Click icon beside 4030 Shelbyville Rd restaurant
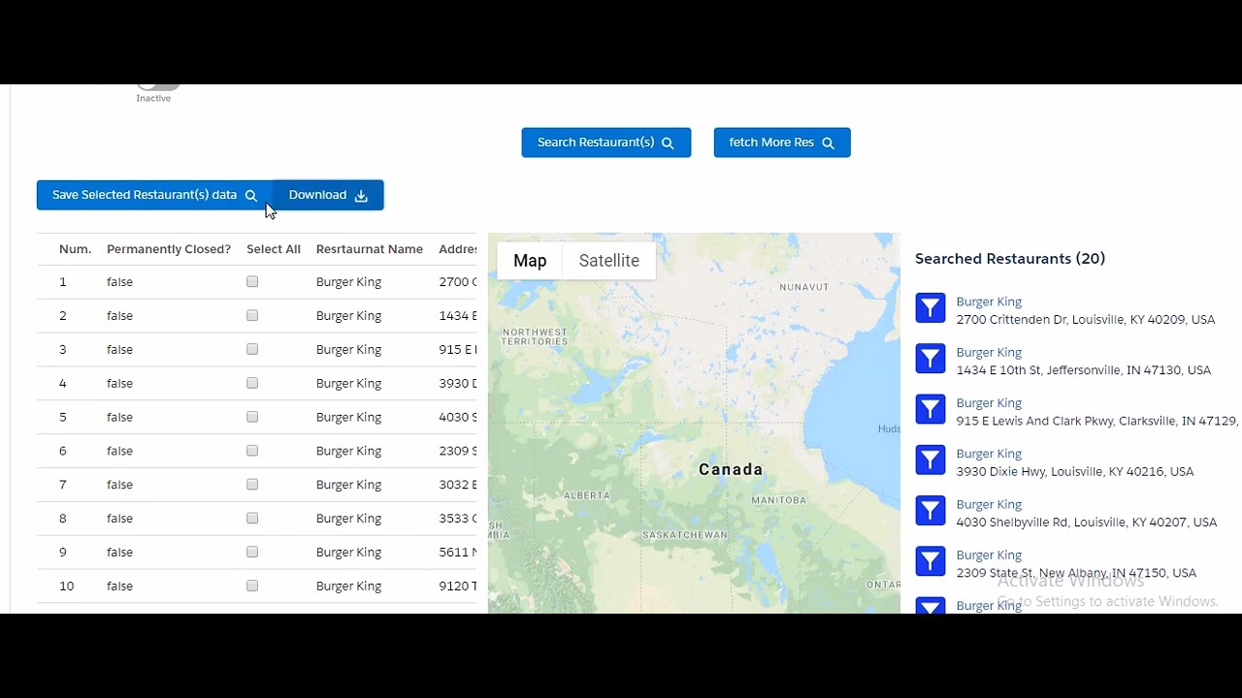 [931, 510]
